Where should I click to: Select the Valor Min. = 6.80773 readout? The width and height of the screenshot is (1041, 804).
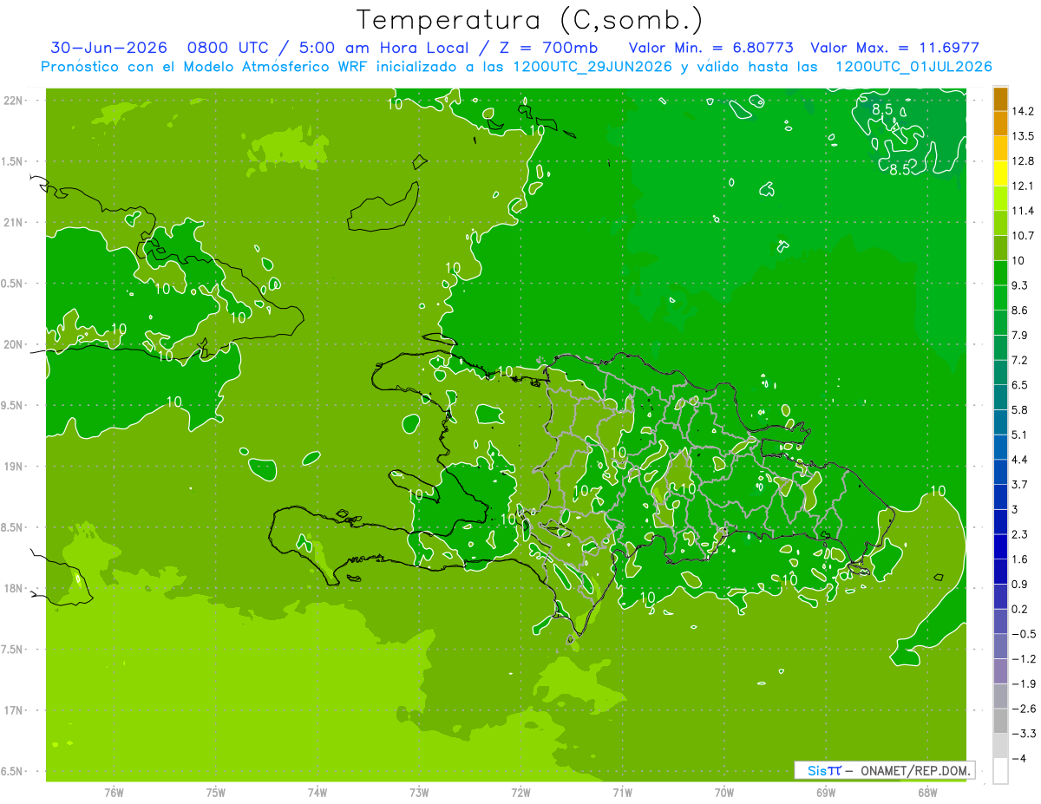point(710,48)
